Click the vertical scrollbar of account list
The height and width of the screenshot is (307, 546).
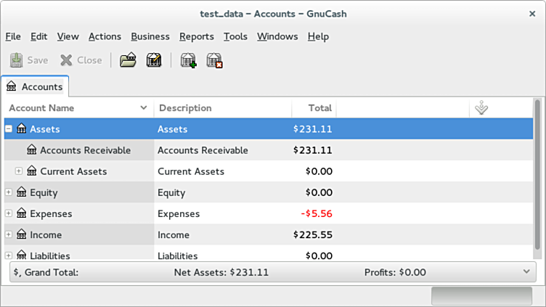[x=537, y=174]
